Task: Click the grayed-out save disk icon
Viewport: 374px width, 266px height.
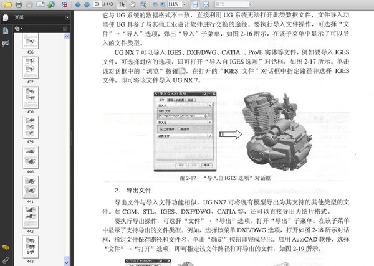Action: (x=29, y=4)
